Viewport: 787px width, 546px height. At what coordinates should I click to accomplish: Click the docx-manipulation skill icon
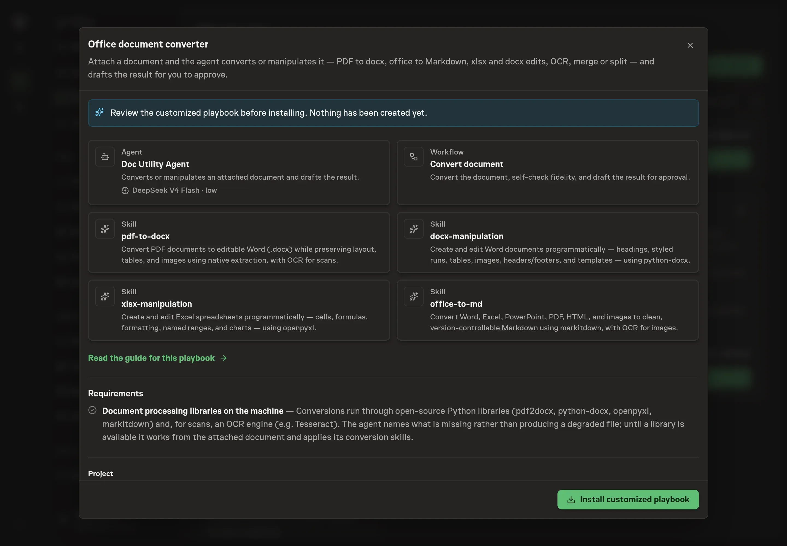pyautogui.click(x=414, y=229)
